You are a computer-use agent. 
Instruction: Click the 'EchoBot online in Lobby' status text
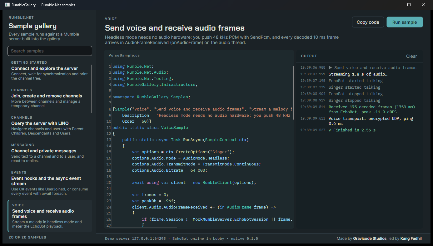pyautogui.click(x=198, y=239)
